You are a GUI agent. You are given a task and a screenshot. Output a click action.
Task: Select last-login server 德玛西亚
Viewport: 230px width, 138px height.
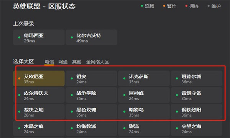pos(39,37)
